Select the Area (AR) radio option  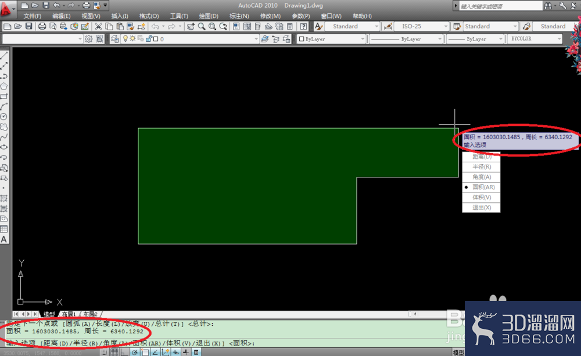pyautogui.click(x=481, y=187)
